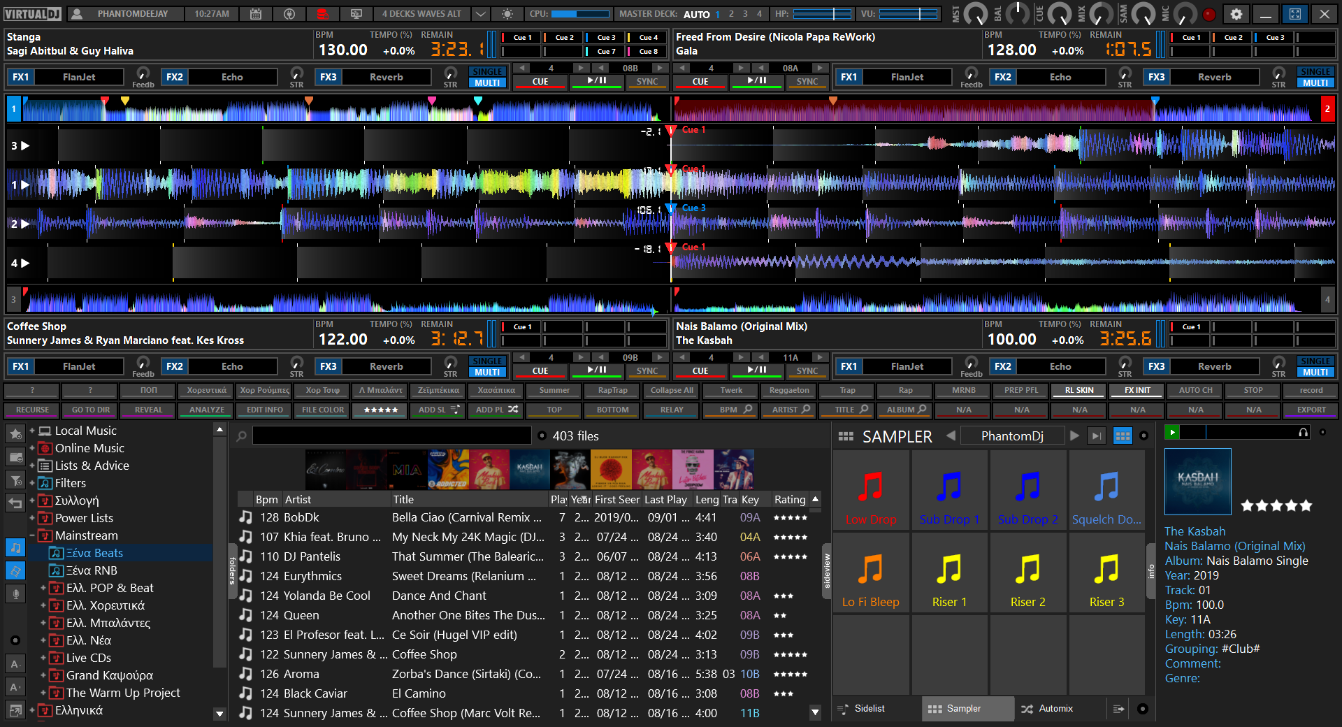Screen dimensions: 1342x727
Task: Switch to Automix tab
Action: coord(1055,709)
